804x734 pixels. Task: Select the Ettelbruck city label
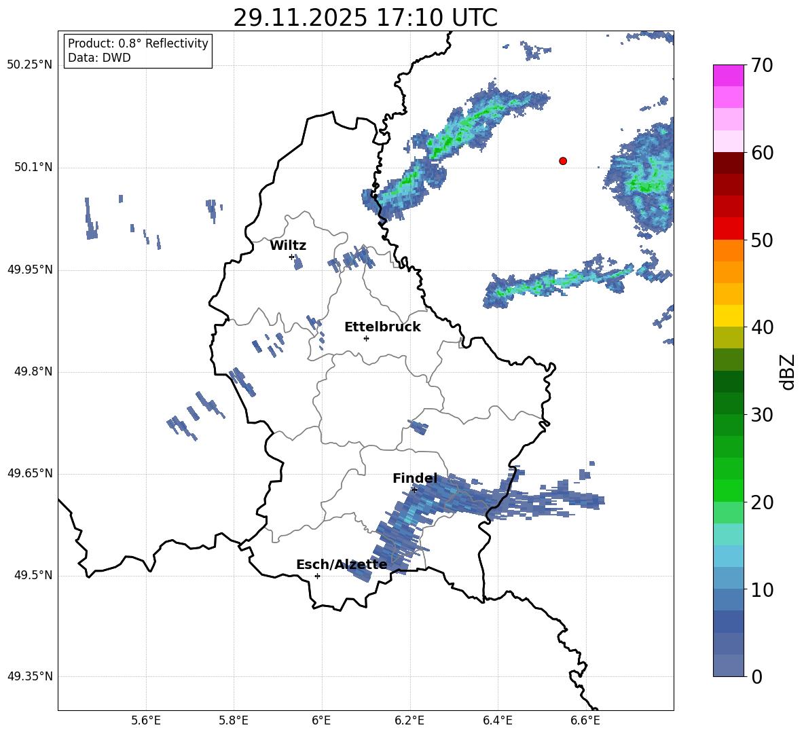382,327
